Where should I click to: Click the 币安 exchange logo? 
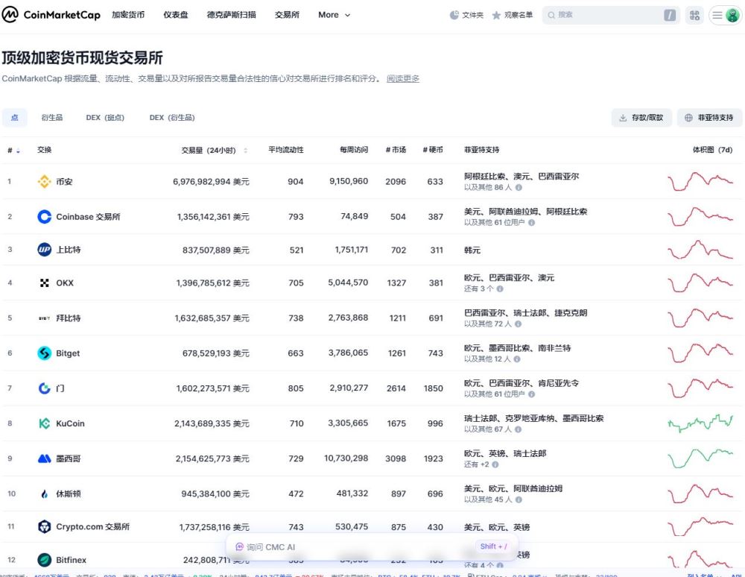tap(44, 182)
